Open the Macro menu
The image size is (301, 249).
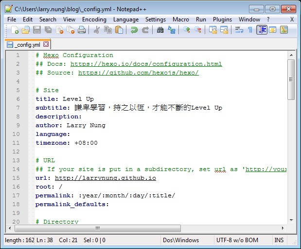point(180,19)
